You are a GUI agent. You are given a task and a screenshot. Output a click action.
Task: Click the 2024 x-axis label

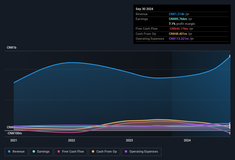click(x=187, y=140)
